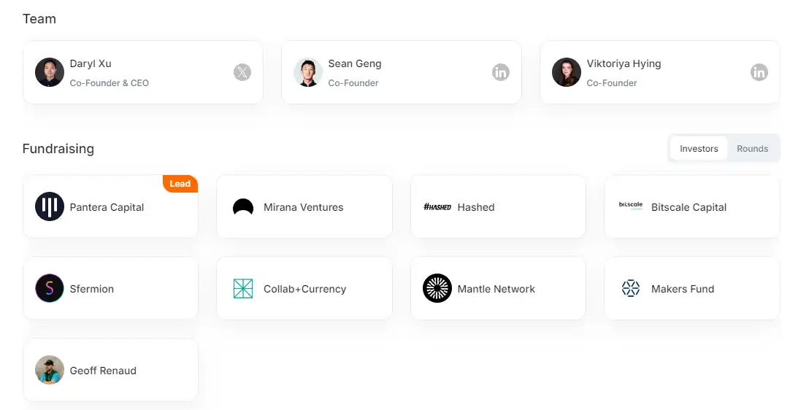Click the orange Lead badge
Screen dimensions: 790x410
[180, 184]
